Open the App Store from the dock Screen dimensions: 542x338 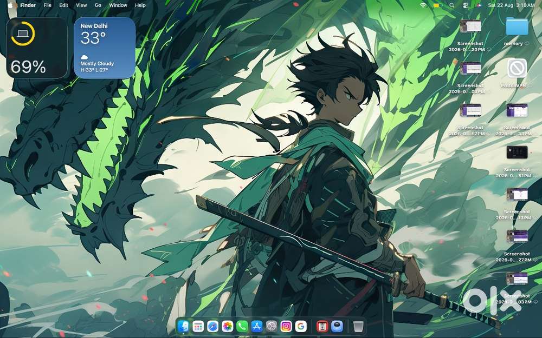(x=257, y=326)
